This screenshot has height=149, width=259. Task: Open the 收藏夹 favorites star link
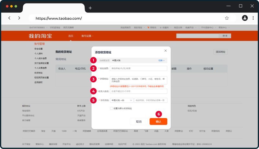coord(164,27)
